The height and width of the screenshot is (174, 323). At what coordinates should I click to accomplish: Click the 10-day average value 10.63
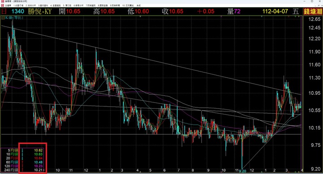click(38, 154)
